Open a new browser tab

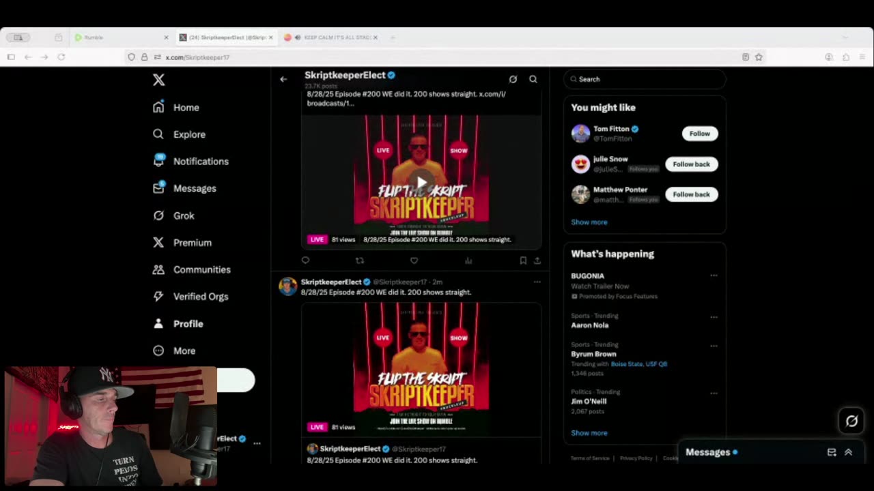(393, 38)
